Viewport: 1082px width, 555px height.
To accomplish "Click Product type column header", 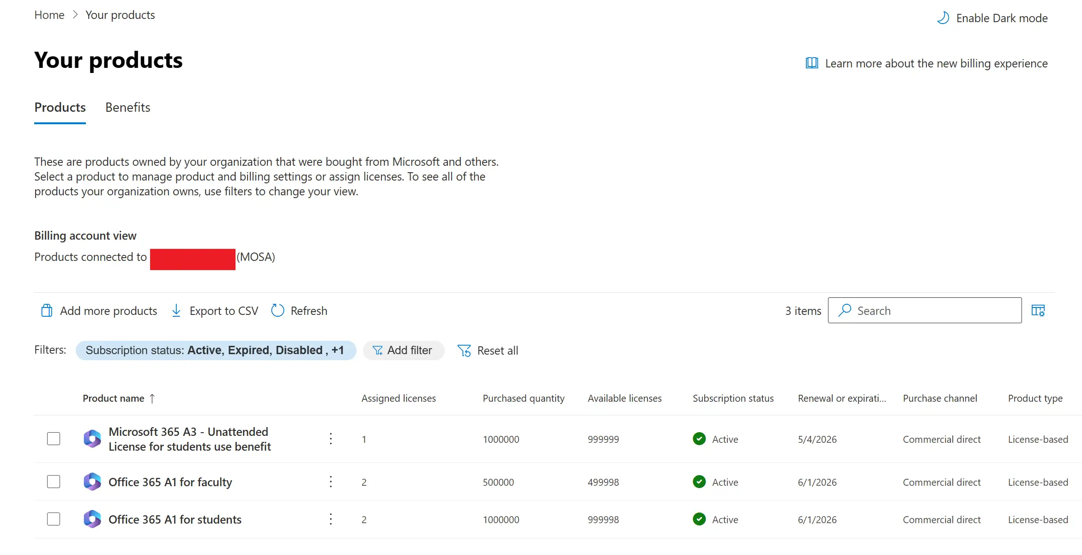I will coord(1035,398).
